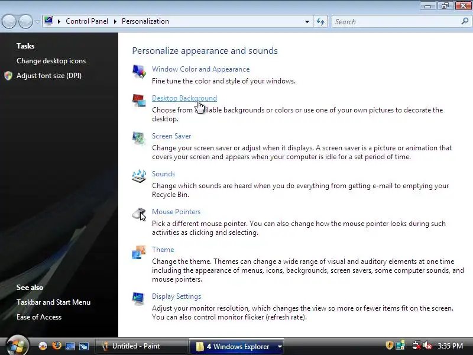Click the Desktop Background icon

tap(139, 101)
